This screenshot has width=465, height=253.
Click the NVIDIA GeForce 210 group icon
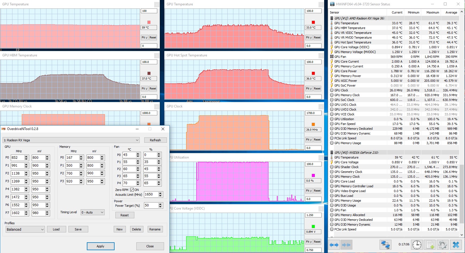pos(332,153)
